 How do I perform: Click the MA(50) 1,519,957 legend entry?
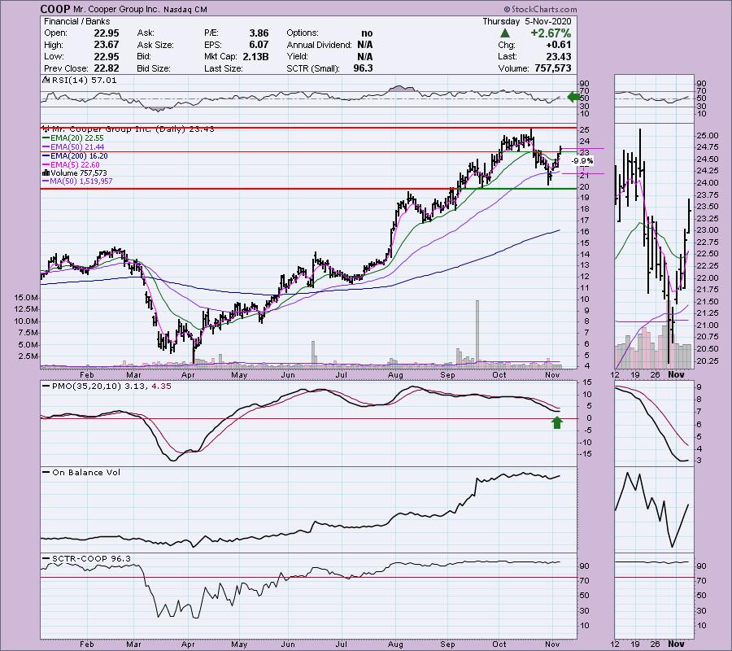(77, 181)
